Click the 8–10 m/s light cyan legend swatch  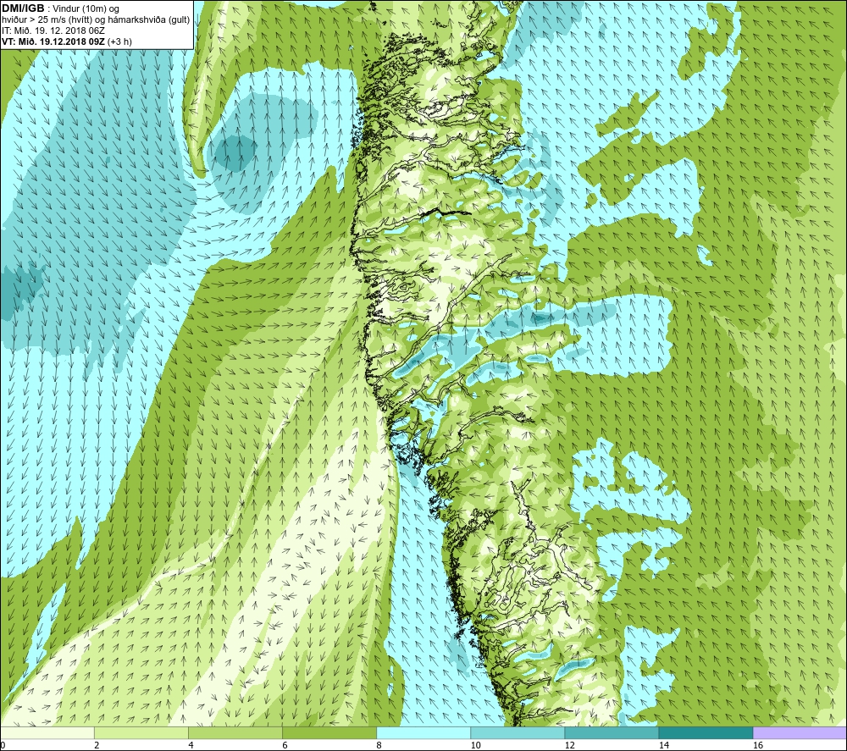point(423,733)
